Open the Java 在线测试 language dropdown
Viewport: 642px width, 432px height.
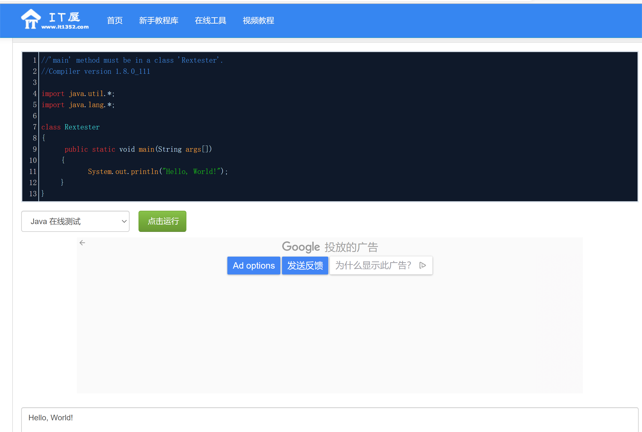[75, 221]
